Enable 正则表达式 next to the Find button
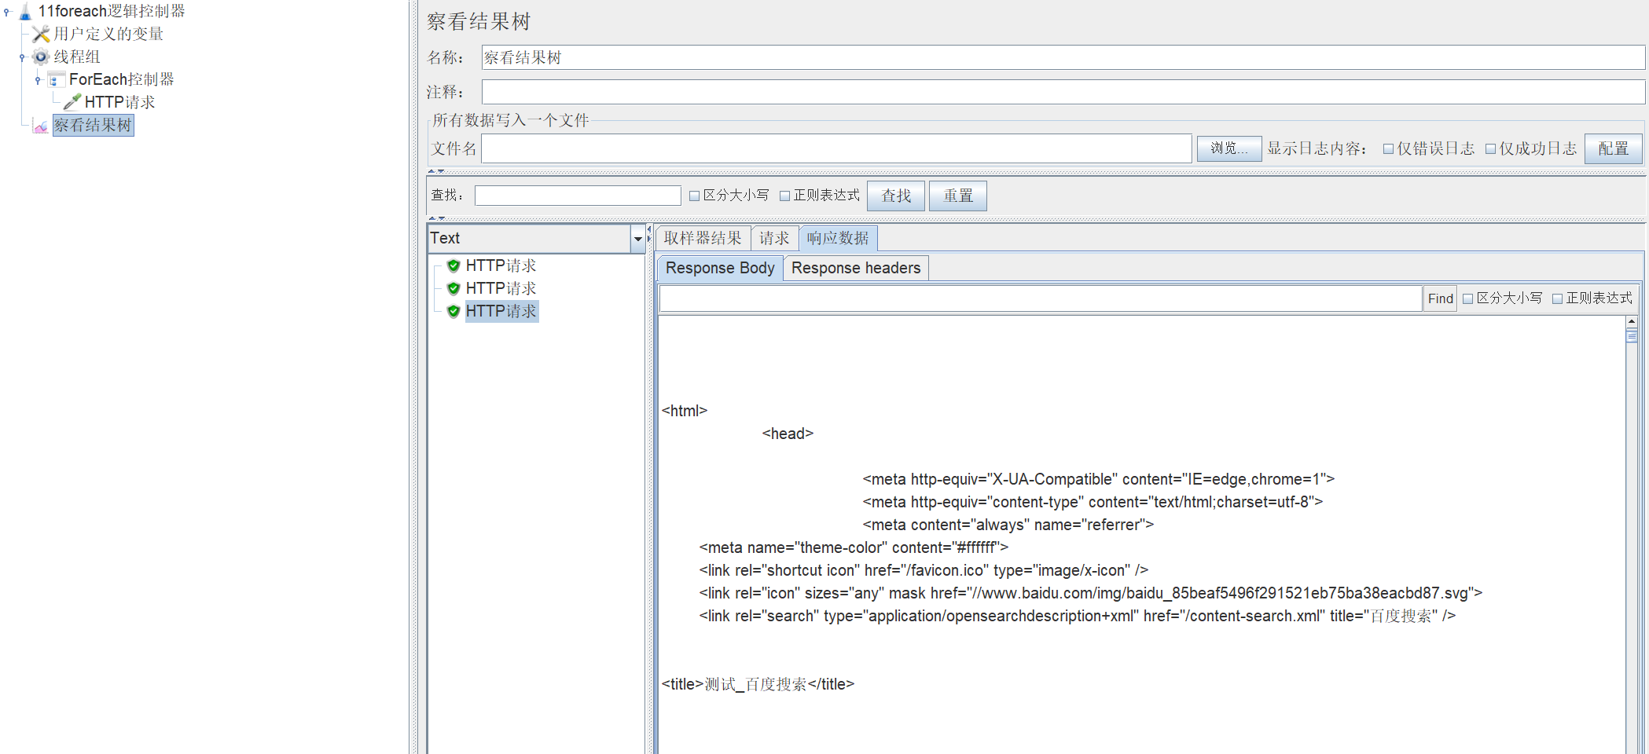Image resolution: width=1649 pixels, height=754 pixels. click(1559, 298)
